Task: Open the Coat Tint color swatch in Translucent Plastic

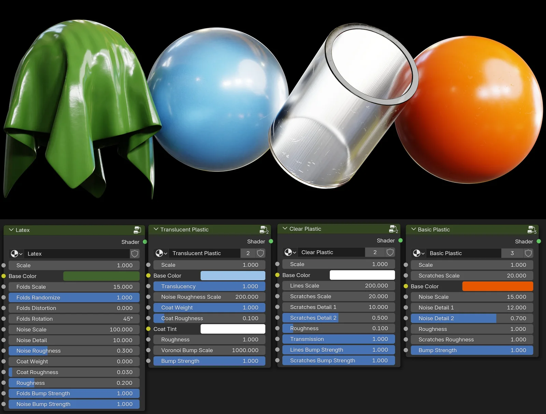Action: coord(233,329)
